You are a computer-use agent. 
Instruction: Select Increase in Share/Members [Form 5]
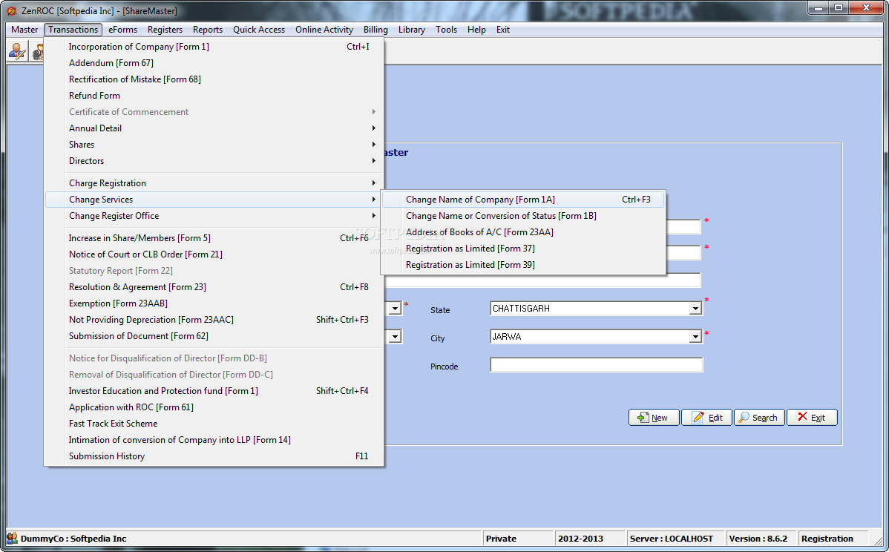(x=214, y=238)
